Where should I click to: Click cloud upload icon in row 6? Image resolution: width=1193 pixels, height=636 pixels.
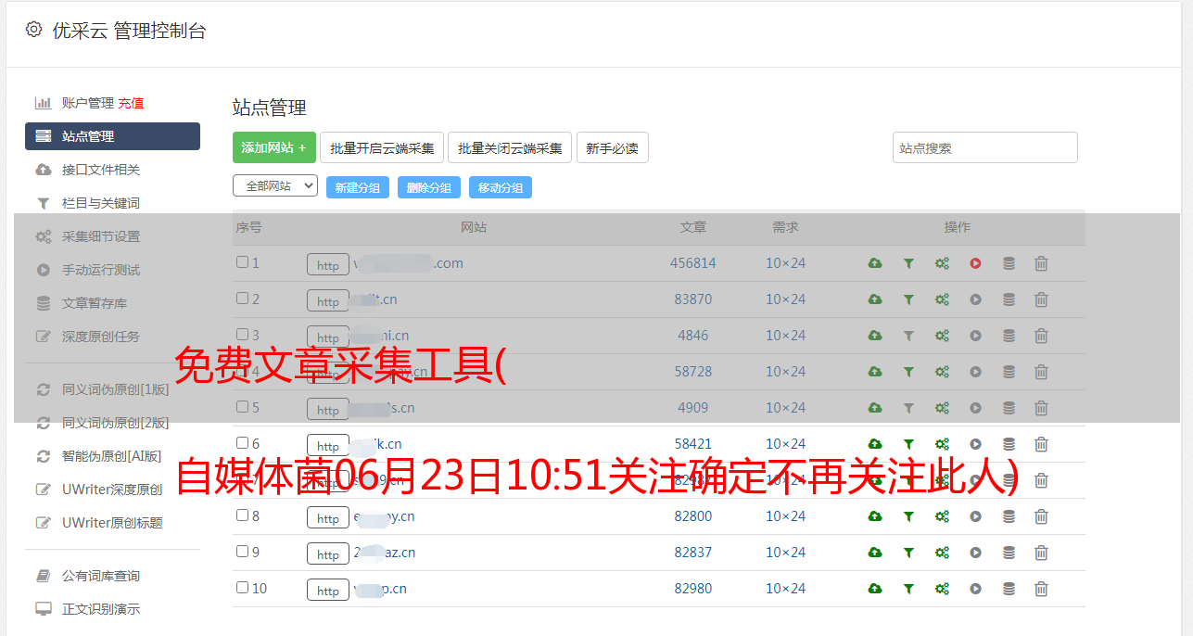[x=875, y=444]
